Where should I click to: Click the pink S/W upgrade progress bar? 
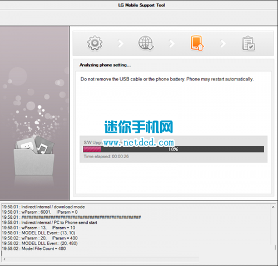click(x=173, y=149)
